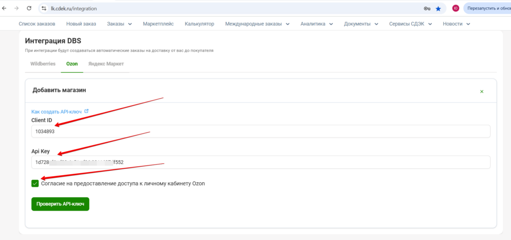Click into the Client ID field
Screen dimensions: 511x240
[x=260, y=131]
